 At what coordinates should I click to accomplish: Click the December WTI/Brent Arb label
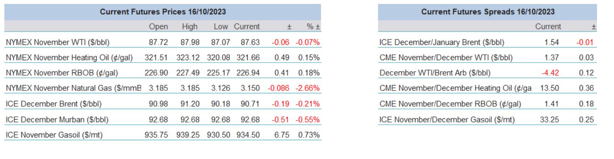429,73
